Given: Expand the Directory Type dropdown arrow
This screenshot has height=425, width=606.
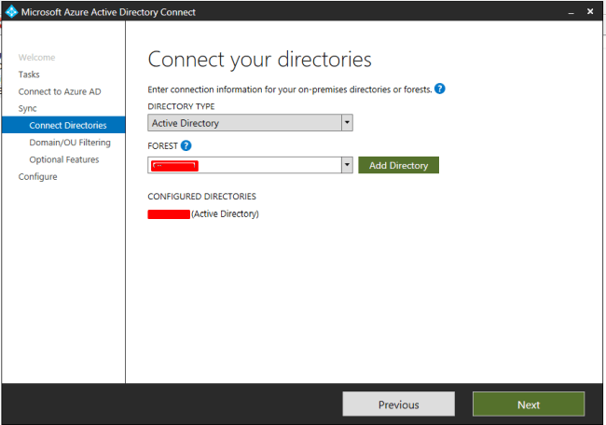Looking at the screenshot, I should [x=347, y=122].
